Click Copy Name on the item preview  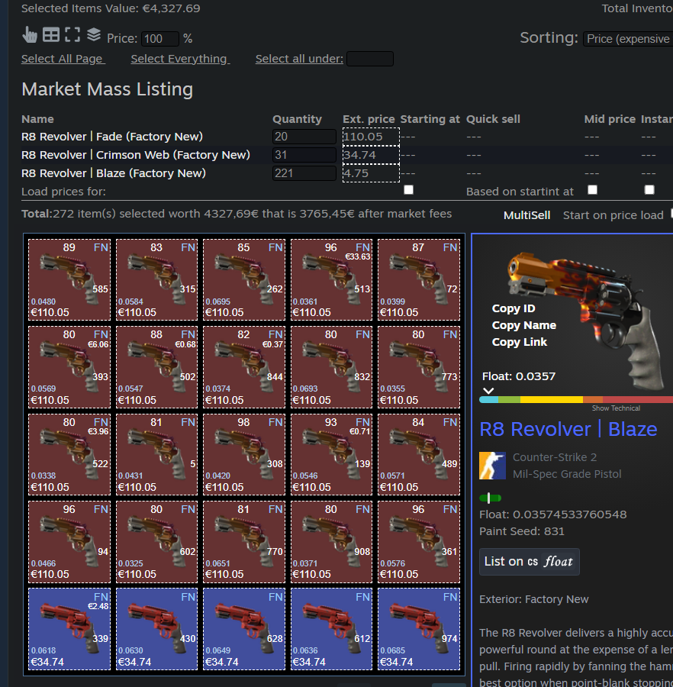(523, 325)
